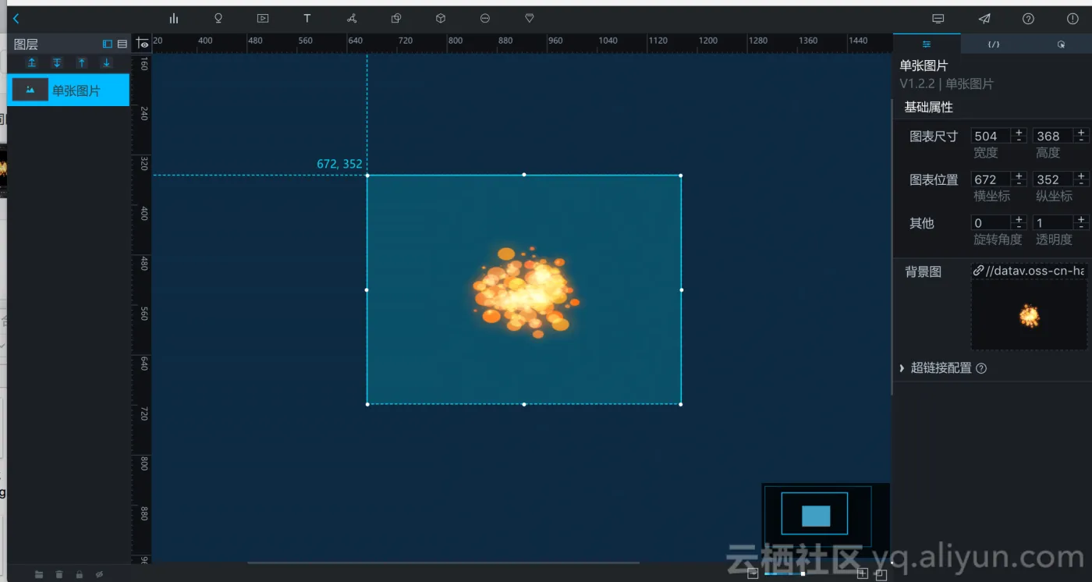Open the text component category
Viewport: 1092px width, 582px height.
(307, 19)
